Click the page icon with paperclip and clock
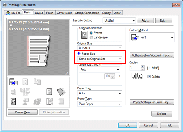 click(50, 102)
